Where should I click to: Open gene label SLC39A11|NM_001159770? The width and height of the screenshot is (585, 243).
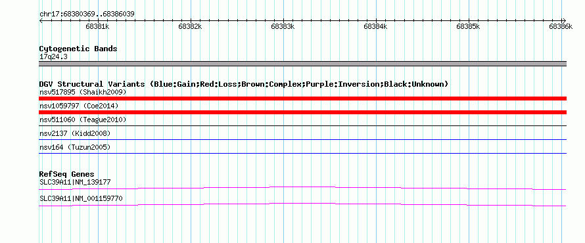[81, 198]
